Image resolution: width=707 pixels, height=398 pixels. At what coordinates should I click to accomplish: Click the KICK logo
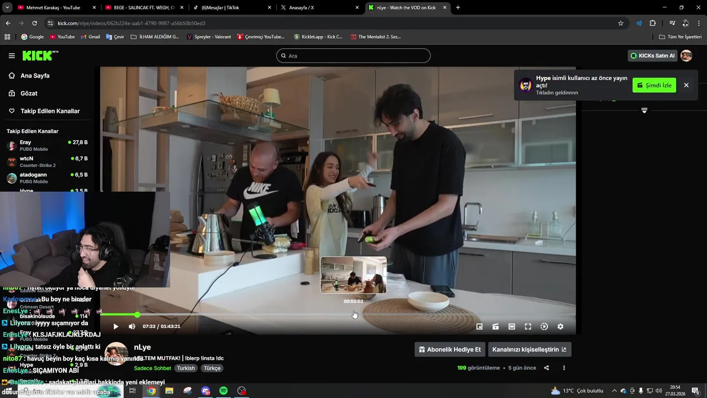tap(40, 55)
